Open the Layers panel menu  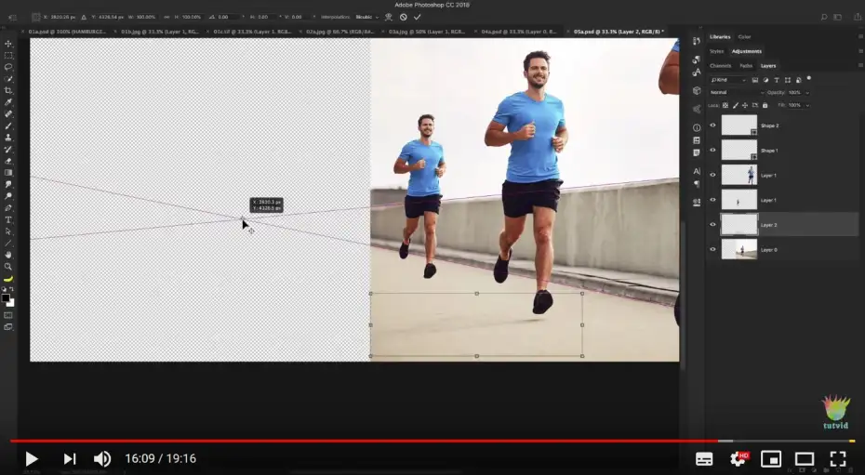(860, 66)
